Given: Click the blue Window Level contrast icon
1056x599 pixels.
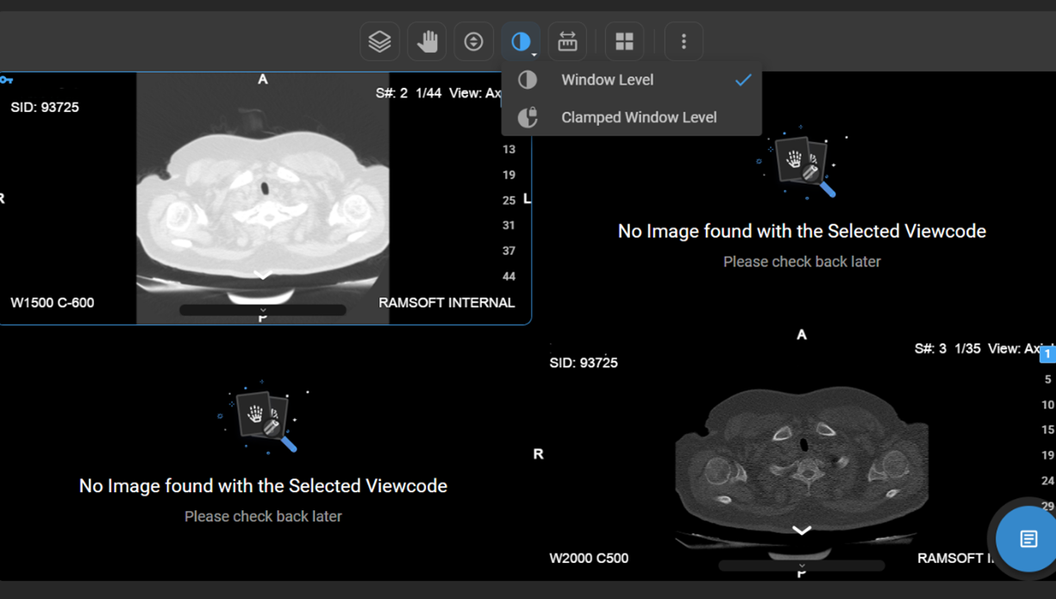Looking at the screenshot, I should point(520,41).
